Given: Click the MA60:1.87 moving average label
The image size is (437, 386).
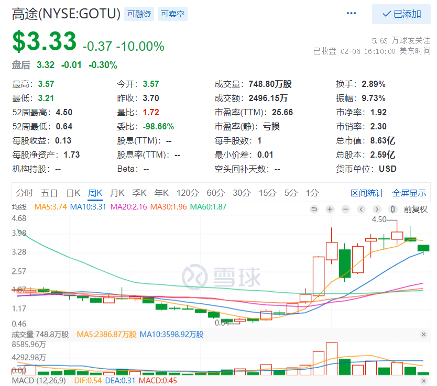Looking at the screenshot, I should 208,207.
